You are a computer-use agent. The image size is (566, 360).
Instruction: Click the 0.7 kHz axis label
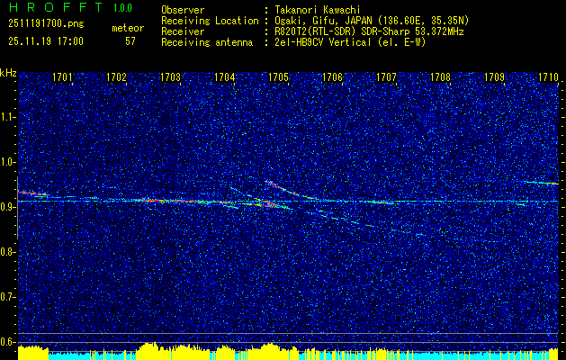(x=7, y=297)
